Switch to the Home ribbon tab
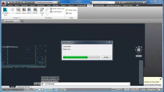Screen dimensions: 164x92 pyautogui.click(x=10, y=5)
